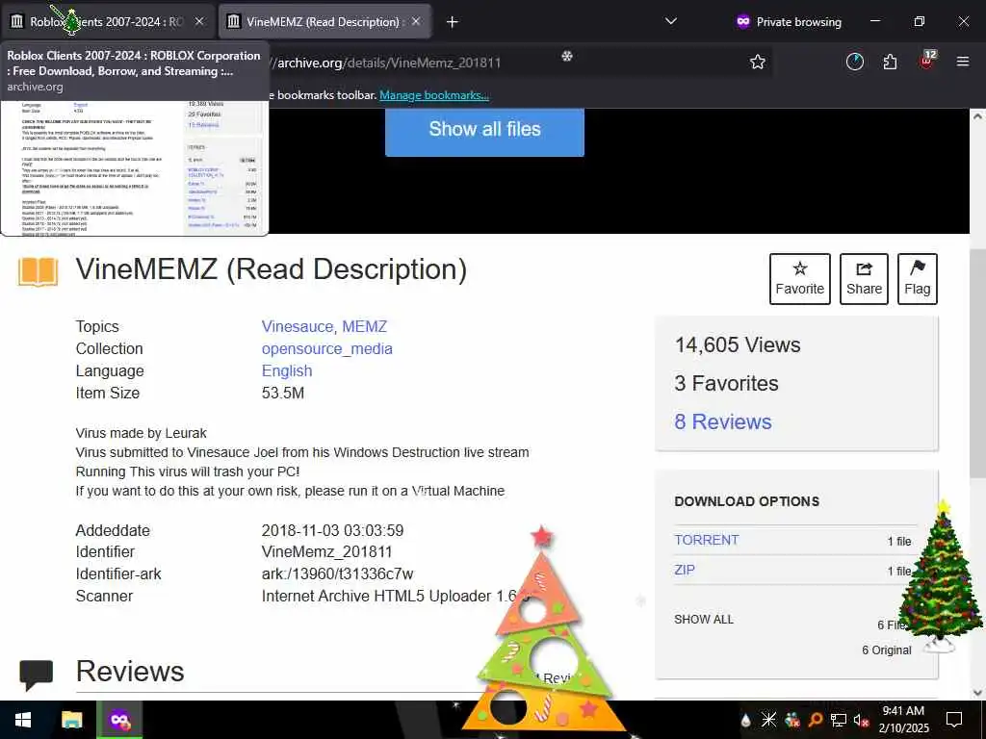Viewport: 986px width, 739px height.
Task: Open the English language link
Action: click(x=287, y=370)
